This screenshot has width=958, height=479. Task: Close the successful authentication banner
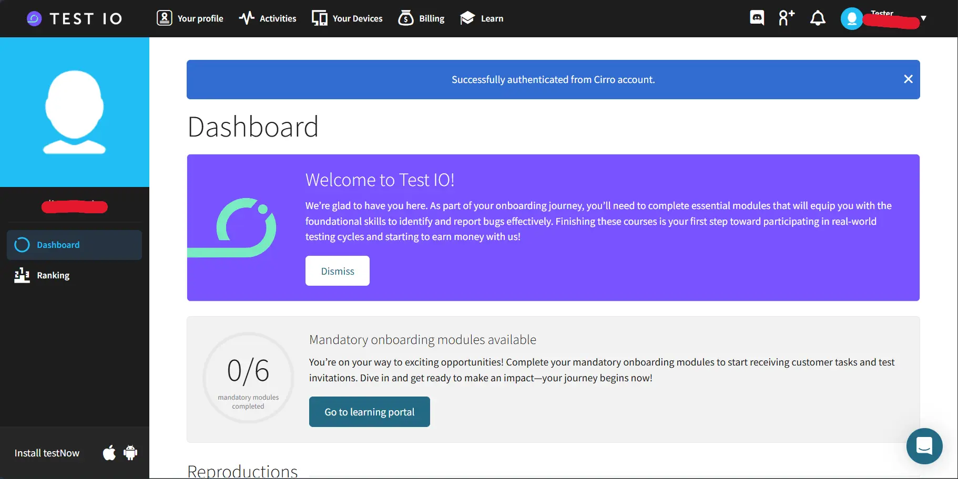[x=908, y=79]
